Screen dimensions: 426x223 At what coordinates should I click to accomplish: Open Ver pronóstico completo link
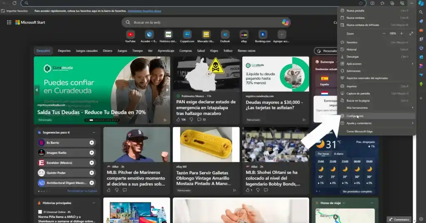point(357,192)
